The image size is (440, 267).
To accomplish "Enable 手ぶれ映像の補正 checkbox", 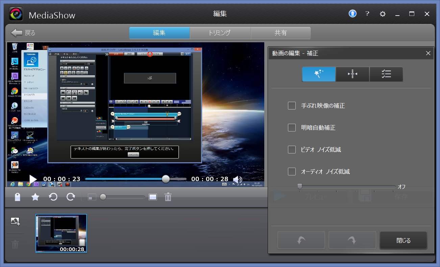I will [x=292, y=106].
